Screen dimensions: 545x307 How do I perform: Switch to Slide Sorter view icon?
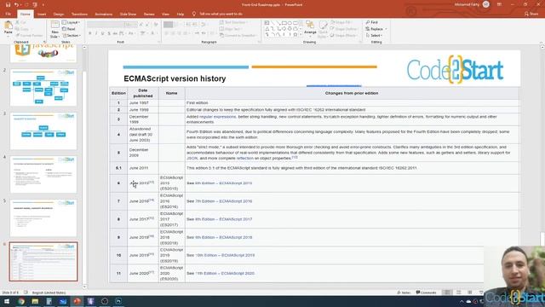(459, 293)
